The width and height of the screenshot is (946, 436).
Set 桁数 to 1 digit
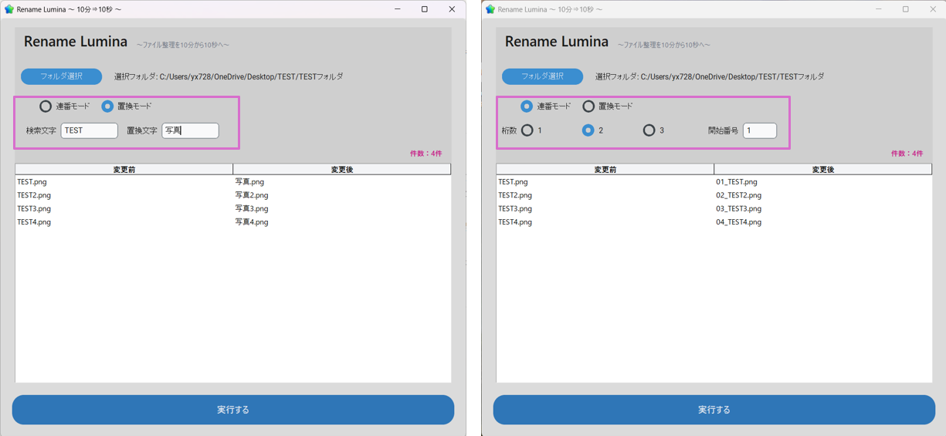click(527, 130)
